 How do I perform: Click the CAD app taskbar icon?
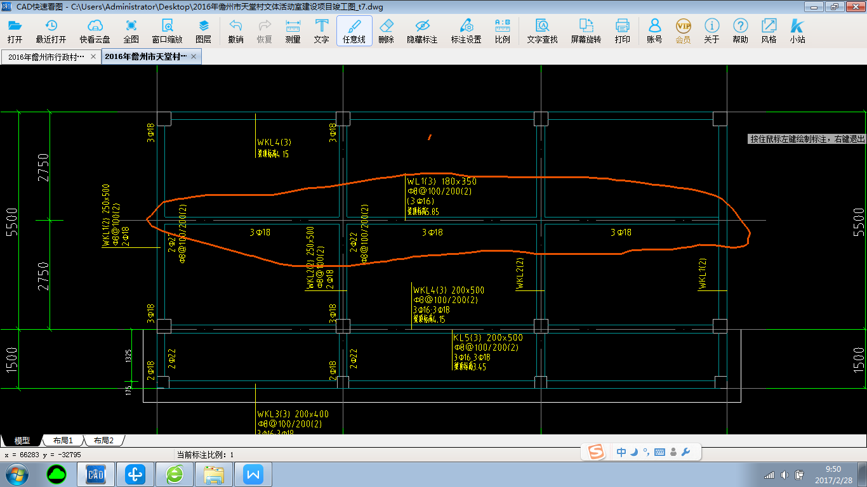pos(96,474)
